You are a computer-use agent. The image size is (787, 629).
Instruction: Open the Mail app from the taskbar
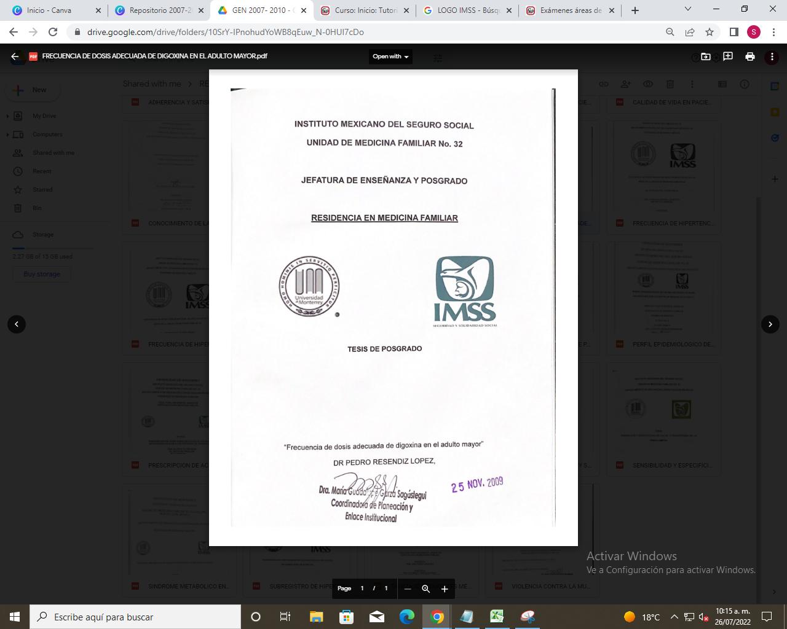pyautogui.click(x=377, y=617)
